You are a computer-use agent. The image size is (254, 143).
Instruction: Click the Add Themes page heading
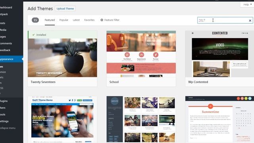(40, 9)
